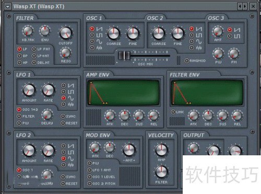Viewport: 261px width, 194px height.
Task: Select OSC 2 sawtooth waveform
Action: tap(192, 29)
